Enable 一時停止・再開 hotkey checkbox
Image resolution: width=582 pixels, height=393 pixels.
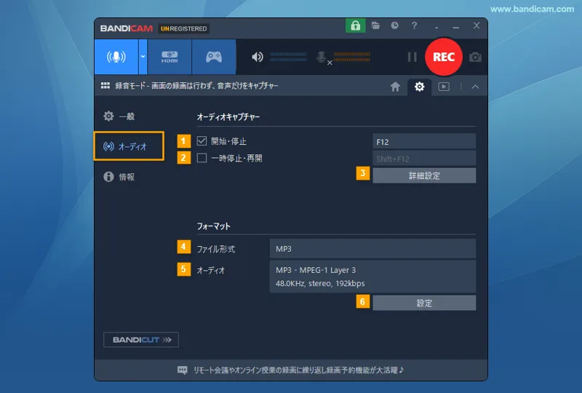tap(202, 158)
